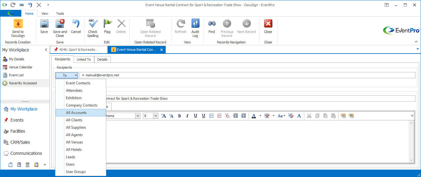
Task: Save the record using ribbon Save
Action: coord(44,26)
